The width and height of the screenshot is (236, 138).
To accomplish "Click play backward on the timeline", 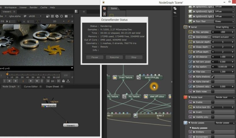I will click(x=15, y=81).
